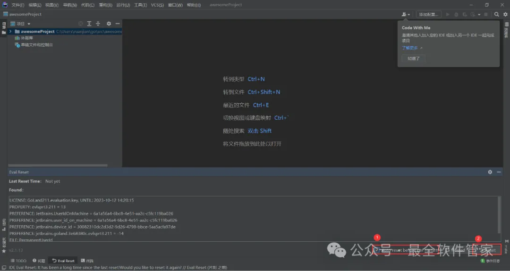Click the v2.1.13 version label
510x271 pixels.
click(x=16, y=250)
